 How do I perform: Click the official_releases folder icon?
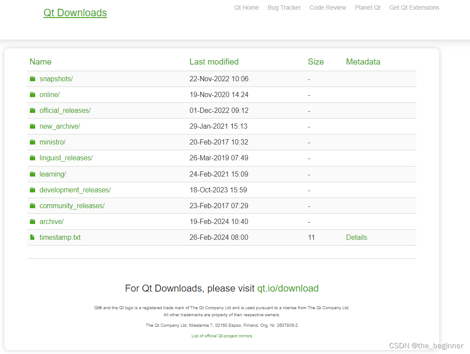(33, 111)
